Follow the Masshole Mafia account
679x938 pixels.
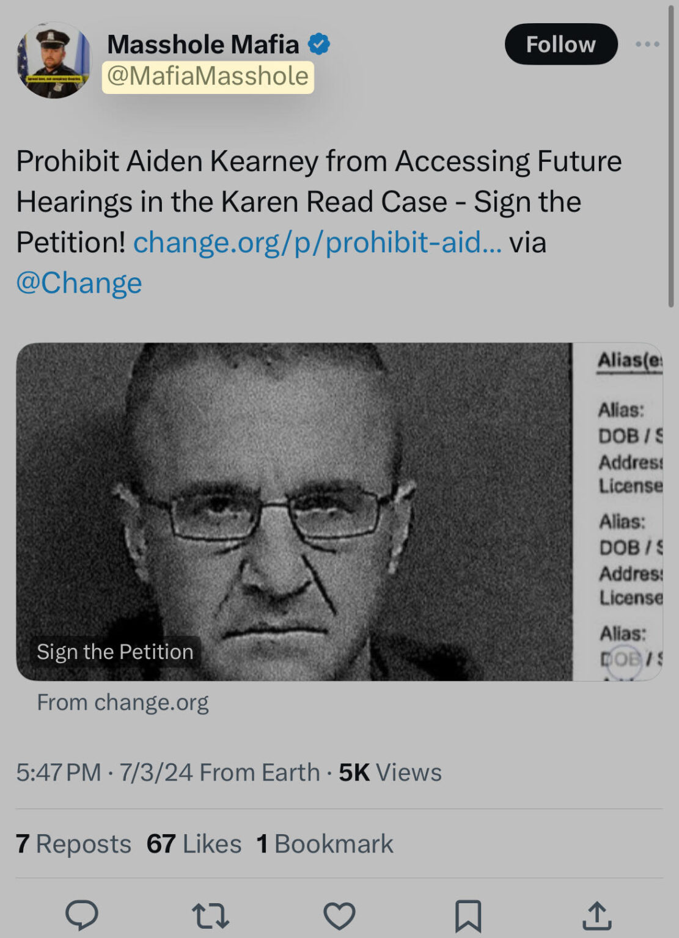point(560,44)
